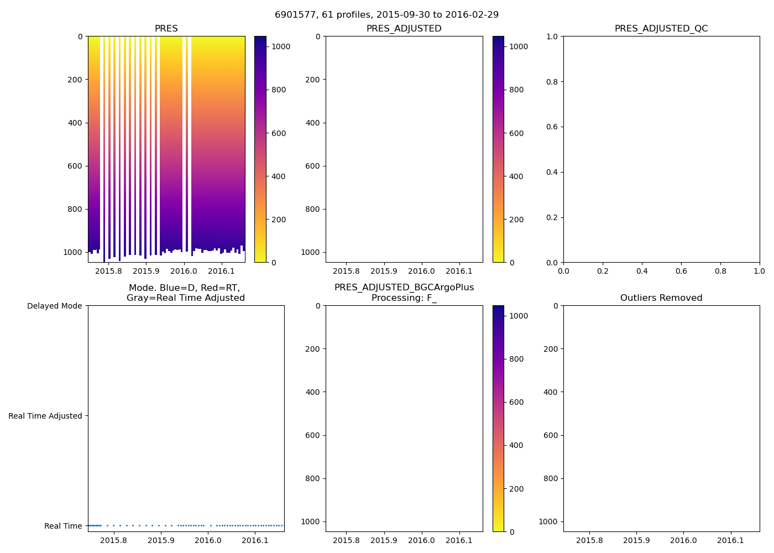Image resolution: width=774 pixels, height=553 pixels.
Task: Click the PRES_ADJUSTED_BGCArgoPlus plot colorbar
Action: [498, 419]
